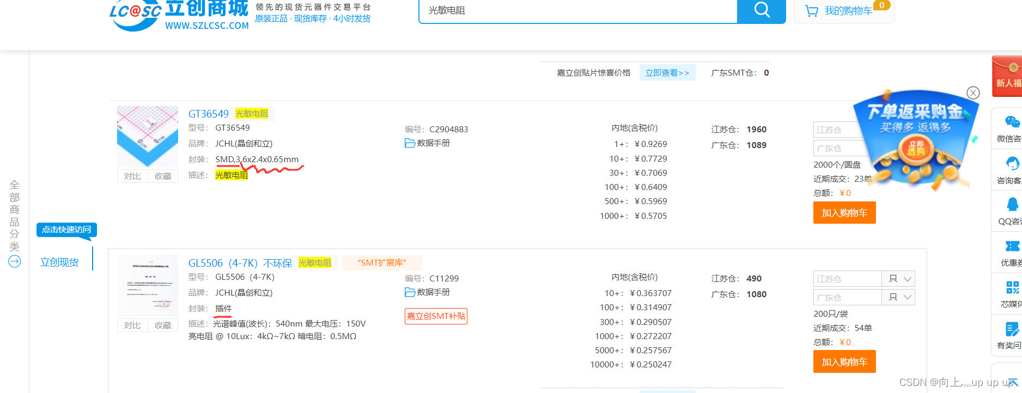Viewport: 1022px width, 393px height.
Task: Click the LCSC logo
Action: coord(136,15)
